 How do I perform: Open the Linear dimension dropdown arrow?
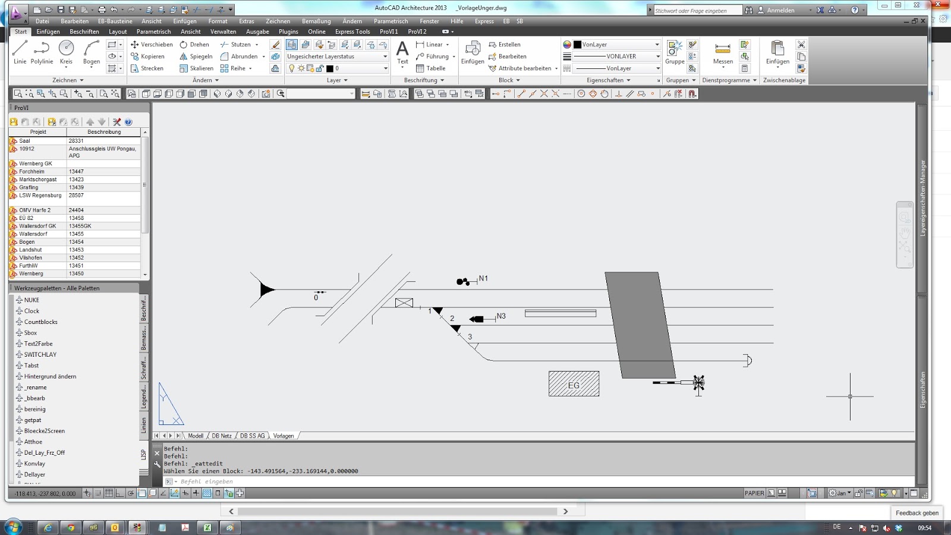[x=448, y=45]
